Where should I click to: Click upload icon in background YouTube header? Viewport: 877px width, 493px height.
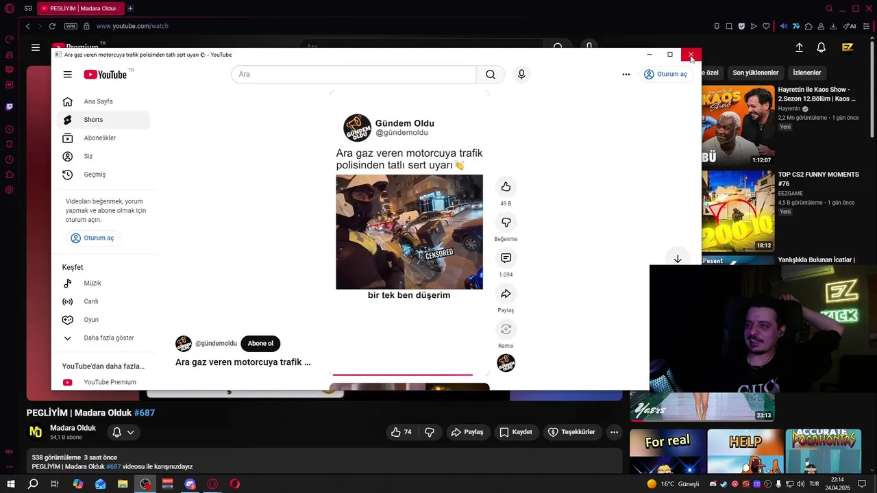[x=799, y=47]
